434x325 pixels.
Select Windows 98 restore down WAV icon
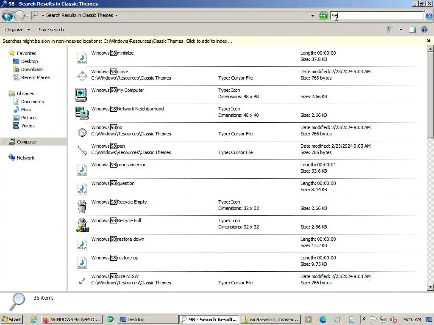(82, 244)
